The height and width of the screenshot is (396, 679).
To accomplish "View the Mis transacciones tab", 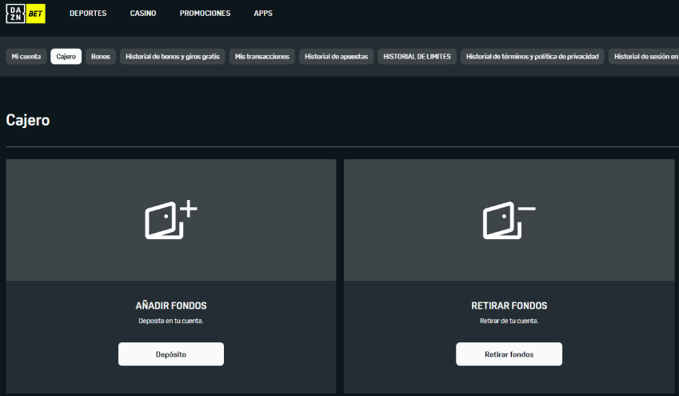I will 262,56.
